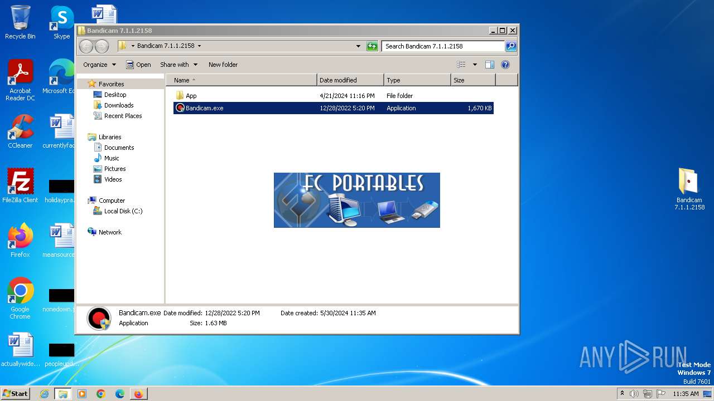Open Acrobat Reader DC desktop icon

[20, 80]
